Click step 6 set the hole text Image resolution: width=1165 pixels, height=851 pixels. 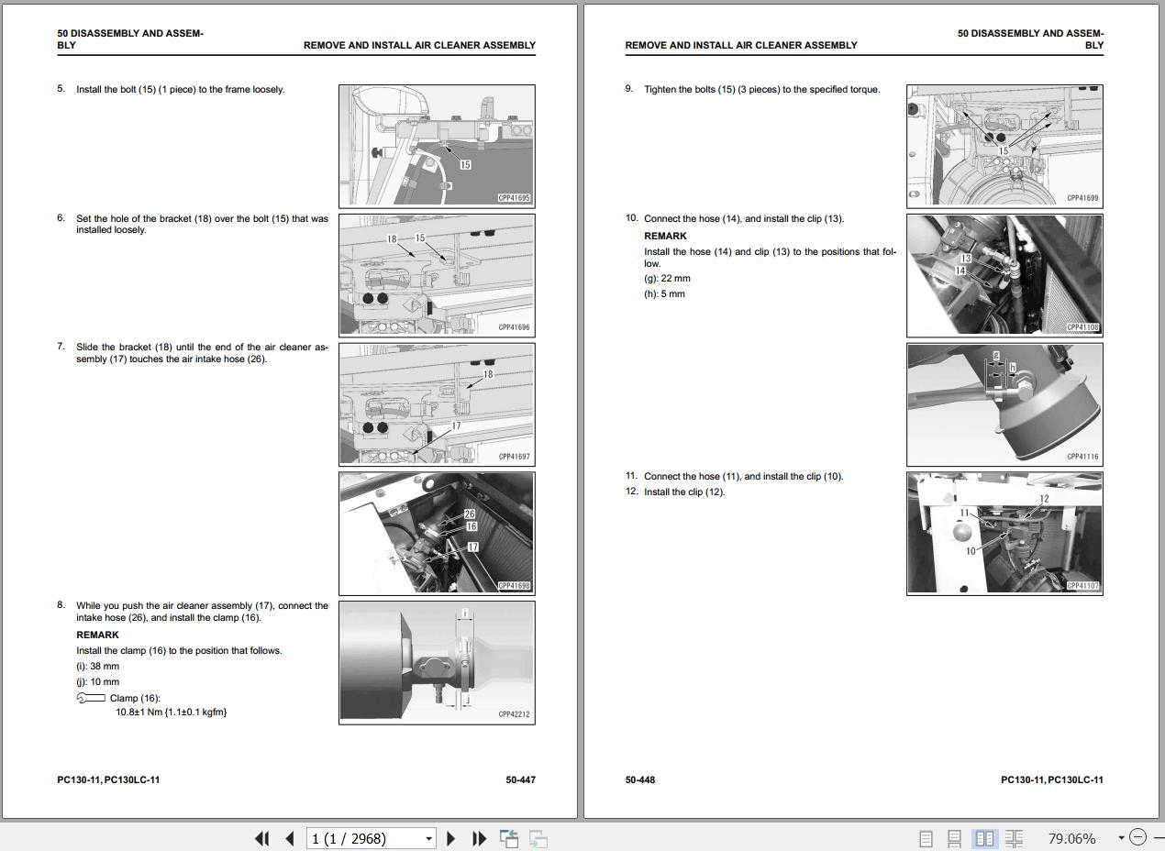tap(202, 224)
